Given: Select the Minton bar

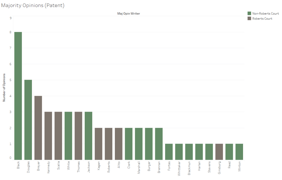Looking at the screenshot, I should [x=239, y=152].
